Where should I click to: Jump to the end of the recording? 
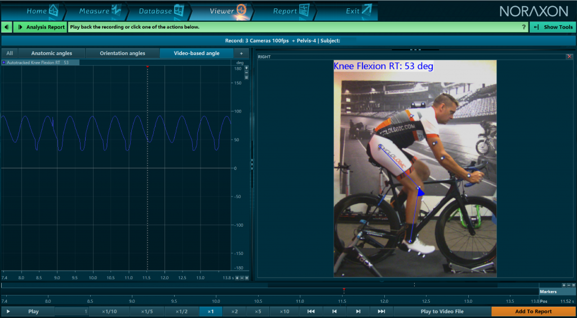point(381,311)
